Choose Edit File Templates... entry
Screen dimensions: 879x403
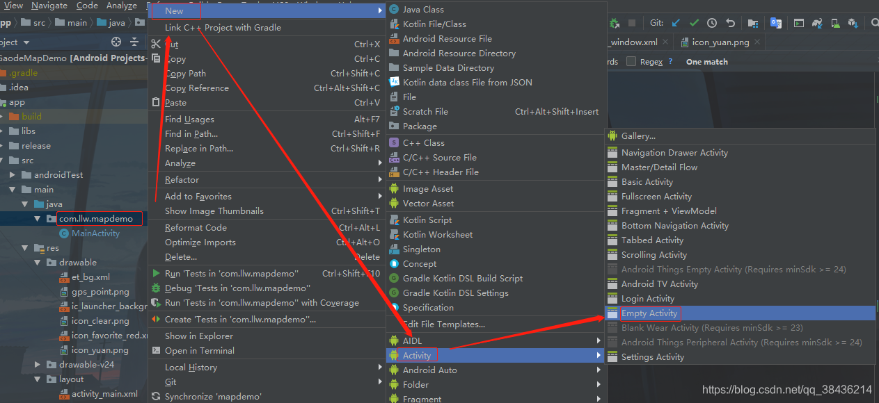tap(496, 324)
